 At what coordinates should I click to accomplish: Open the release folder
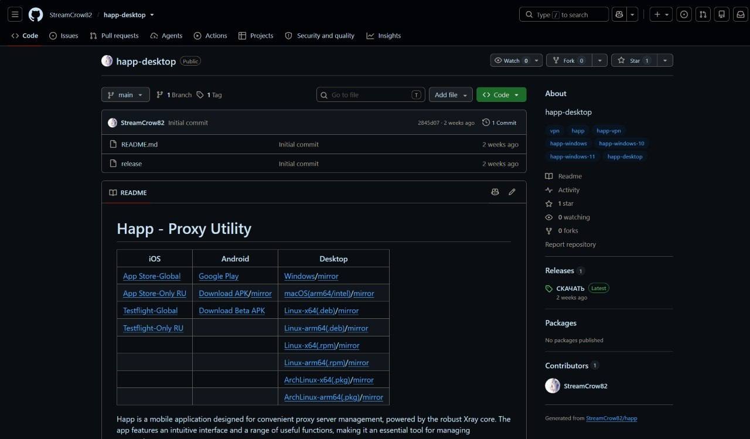point(131,164)
